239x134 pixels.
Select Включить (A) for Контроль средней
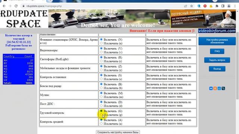click(101, 120)
